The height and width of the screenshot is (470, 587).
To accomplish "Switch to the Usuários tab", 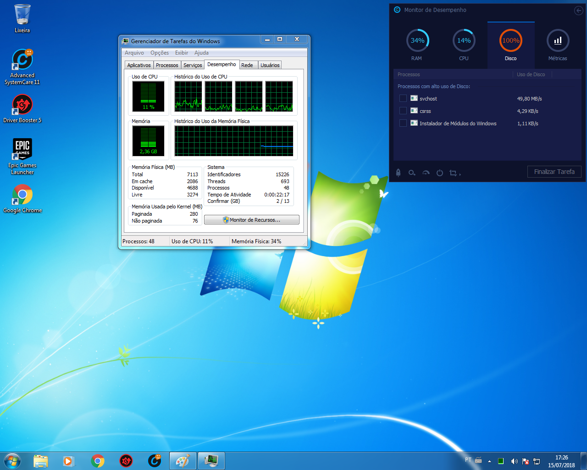I will tap(270, 65).
